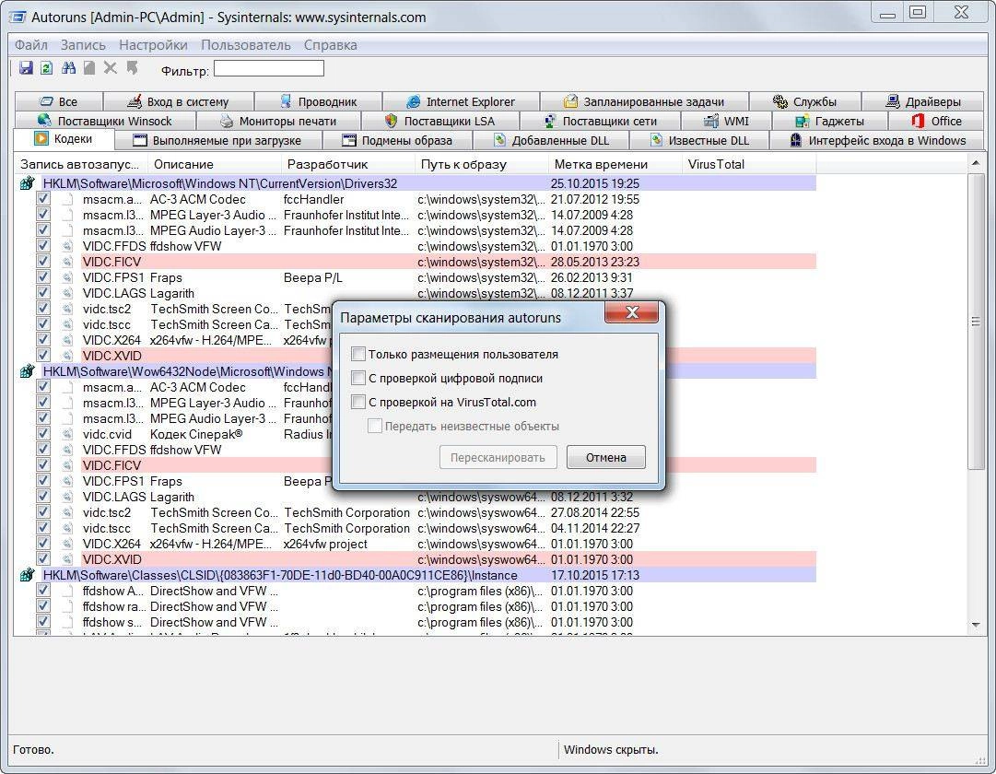Click the Autoruns icon in the title bar
996x774 pixels.
pyautogui.click(x=18, y=17)
